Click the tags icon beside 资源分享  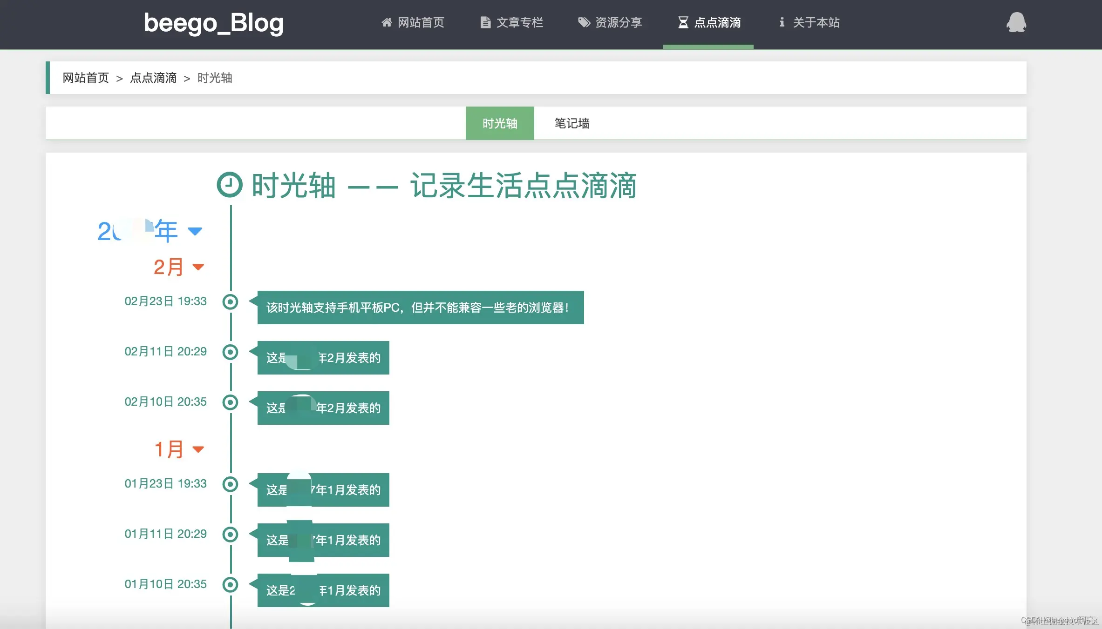584,22
